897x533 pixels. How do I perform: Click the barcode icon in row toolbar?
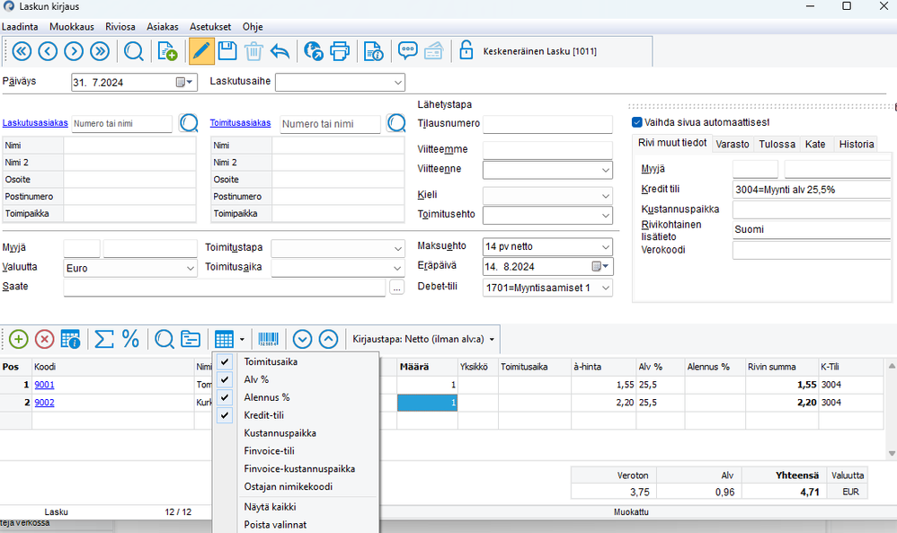(269, 339)
